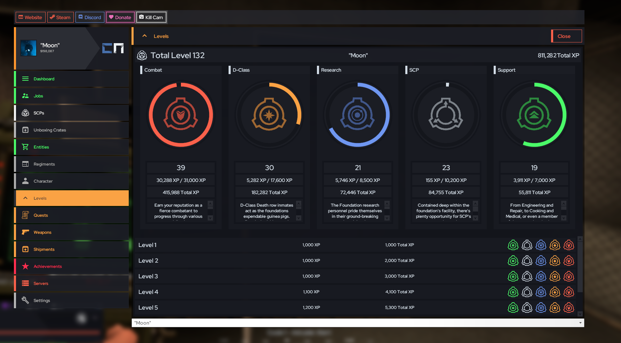Click the Shipments crate icon
The height and width of the screenshot is (343, 621).
(25, 249)
